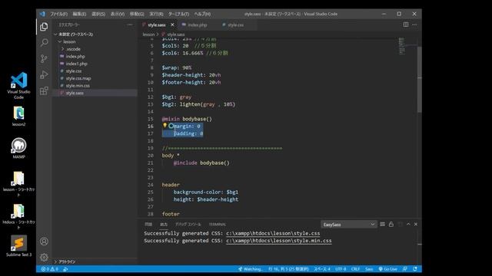This screenshot has width=492, height=276.
Task: Click the cursor position status item
Action: click(288, 269)
